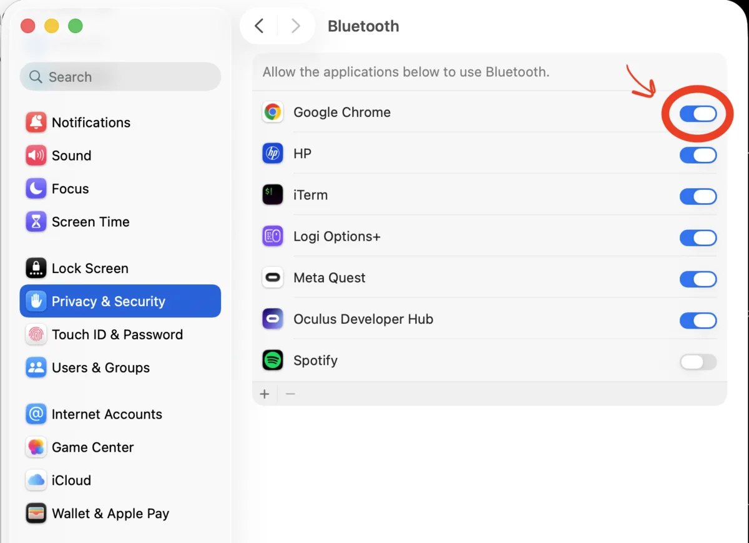Screen dimensions: 749x543
Task: Click the Users & Groups people icon
Action: 36,367
